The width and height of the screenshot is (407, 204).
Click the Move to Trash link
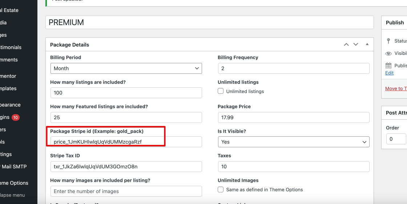[396, 88]
